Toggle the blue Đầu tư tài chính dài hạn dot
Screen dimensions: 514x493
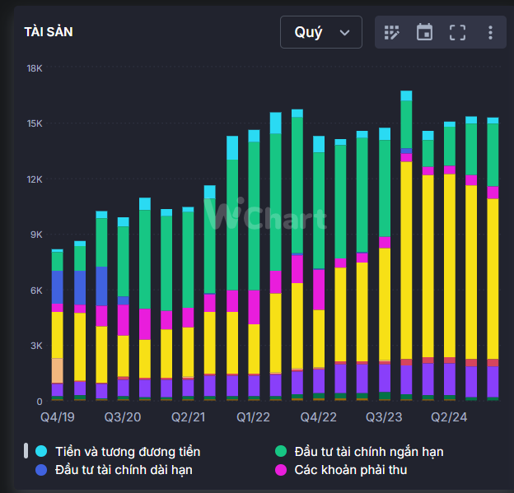pos(41,470)
